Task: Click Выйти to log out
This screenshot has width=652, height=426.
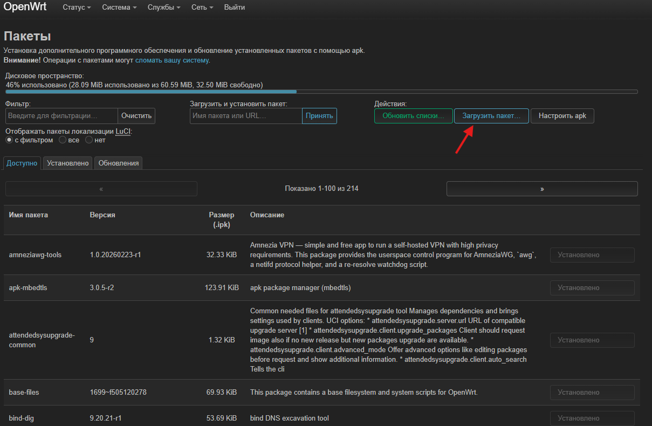Action: (x=235, y=8)
